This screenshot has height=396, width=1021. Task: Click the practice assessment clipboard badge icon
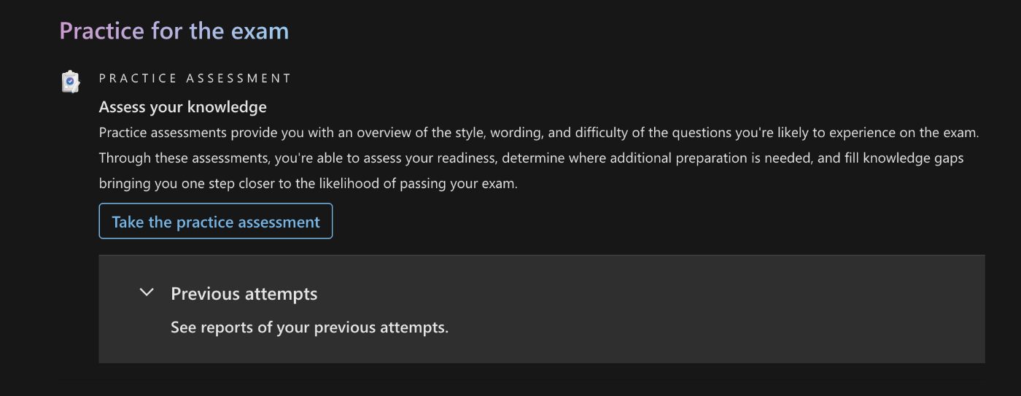point(70,81)
